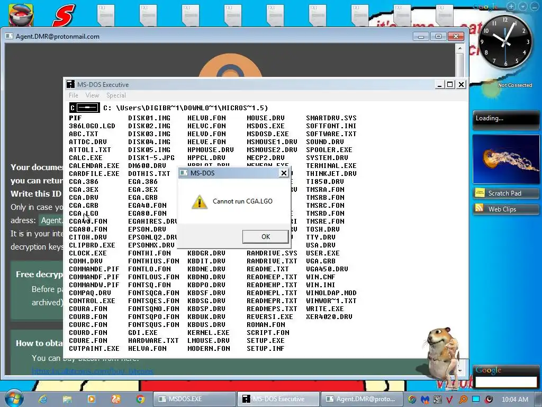Open the orange UC Browser taskbar icon
The image size is (542, 407).
coord(115,399)
